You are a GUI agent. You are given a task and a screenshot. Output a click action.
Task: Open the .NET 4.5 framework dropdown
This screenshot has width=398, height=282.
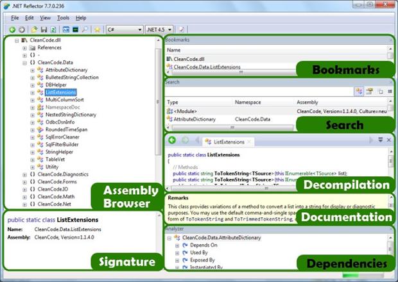click(159, 29)
